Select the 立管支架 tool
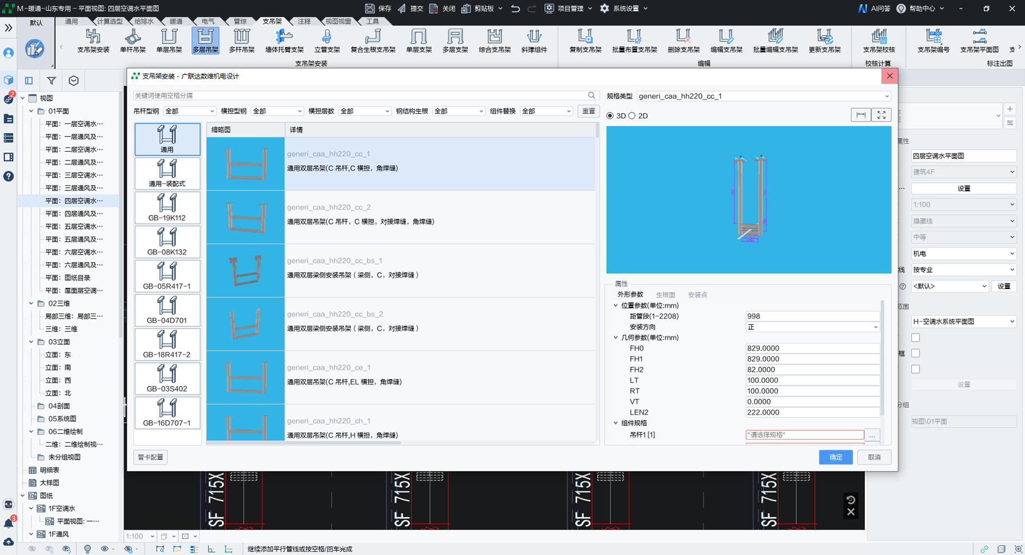This screenshot has height=555, width=1025. [327, 41]
